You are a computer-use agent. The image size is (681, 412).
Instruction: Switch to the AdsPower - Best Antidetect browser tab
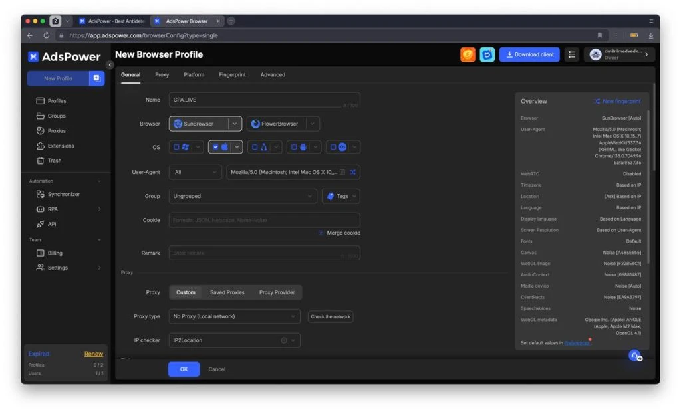[112, 21]
